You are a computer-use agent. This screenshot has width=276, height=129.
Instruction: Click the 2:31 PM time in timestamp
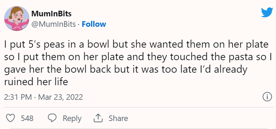click(x=18, y=97)
